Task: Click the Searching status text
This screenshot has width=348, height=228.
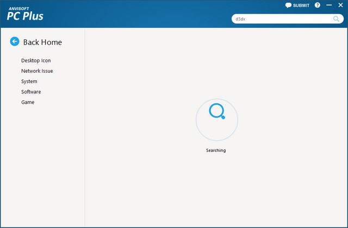Action: tap(216, 150)
